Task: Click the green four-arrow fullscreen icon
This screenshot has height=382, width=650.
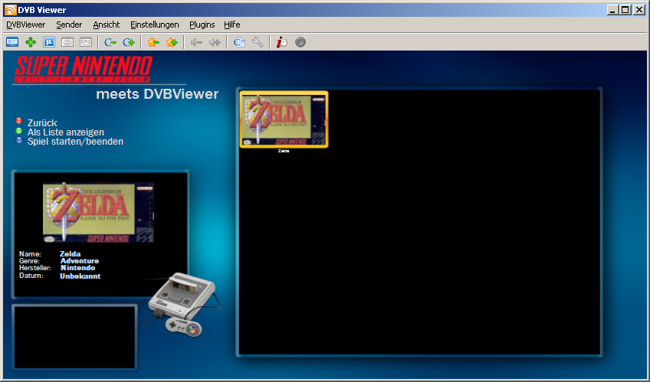Action: click(31, 42)
